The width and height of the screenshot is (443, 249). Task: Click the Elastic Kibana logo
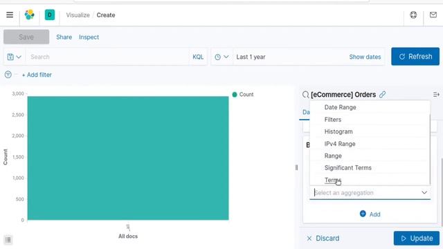[29, 15]
